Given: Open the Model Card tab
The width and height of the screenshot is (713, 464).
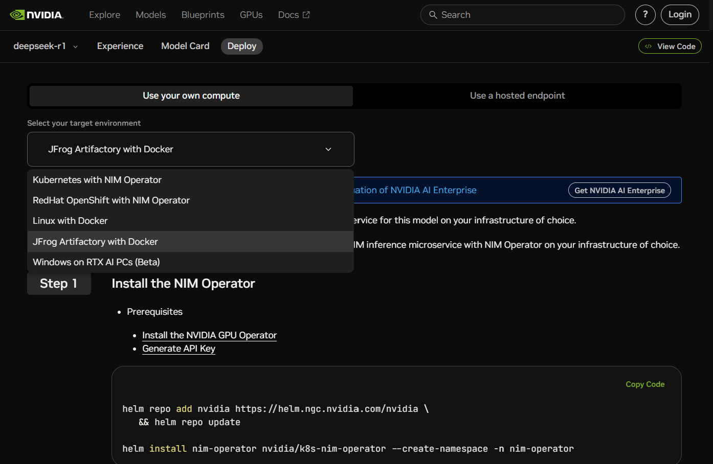Looking at the screenshot, I should pyautogui.click(x=185, y=46).
